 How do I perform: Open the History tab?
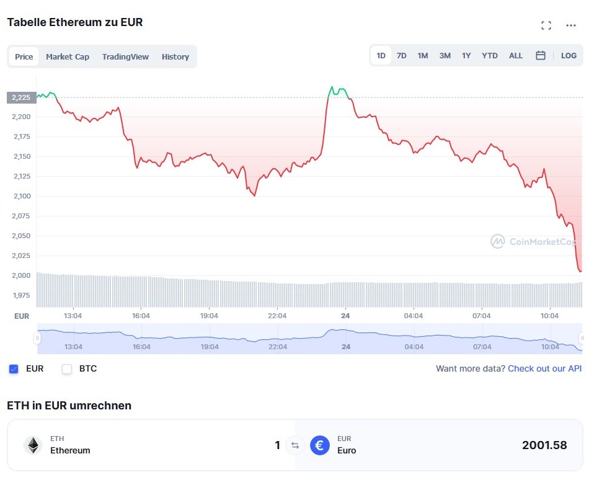click(175, 57)
